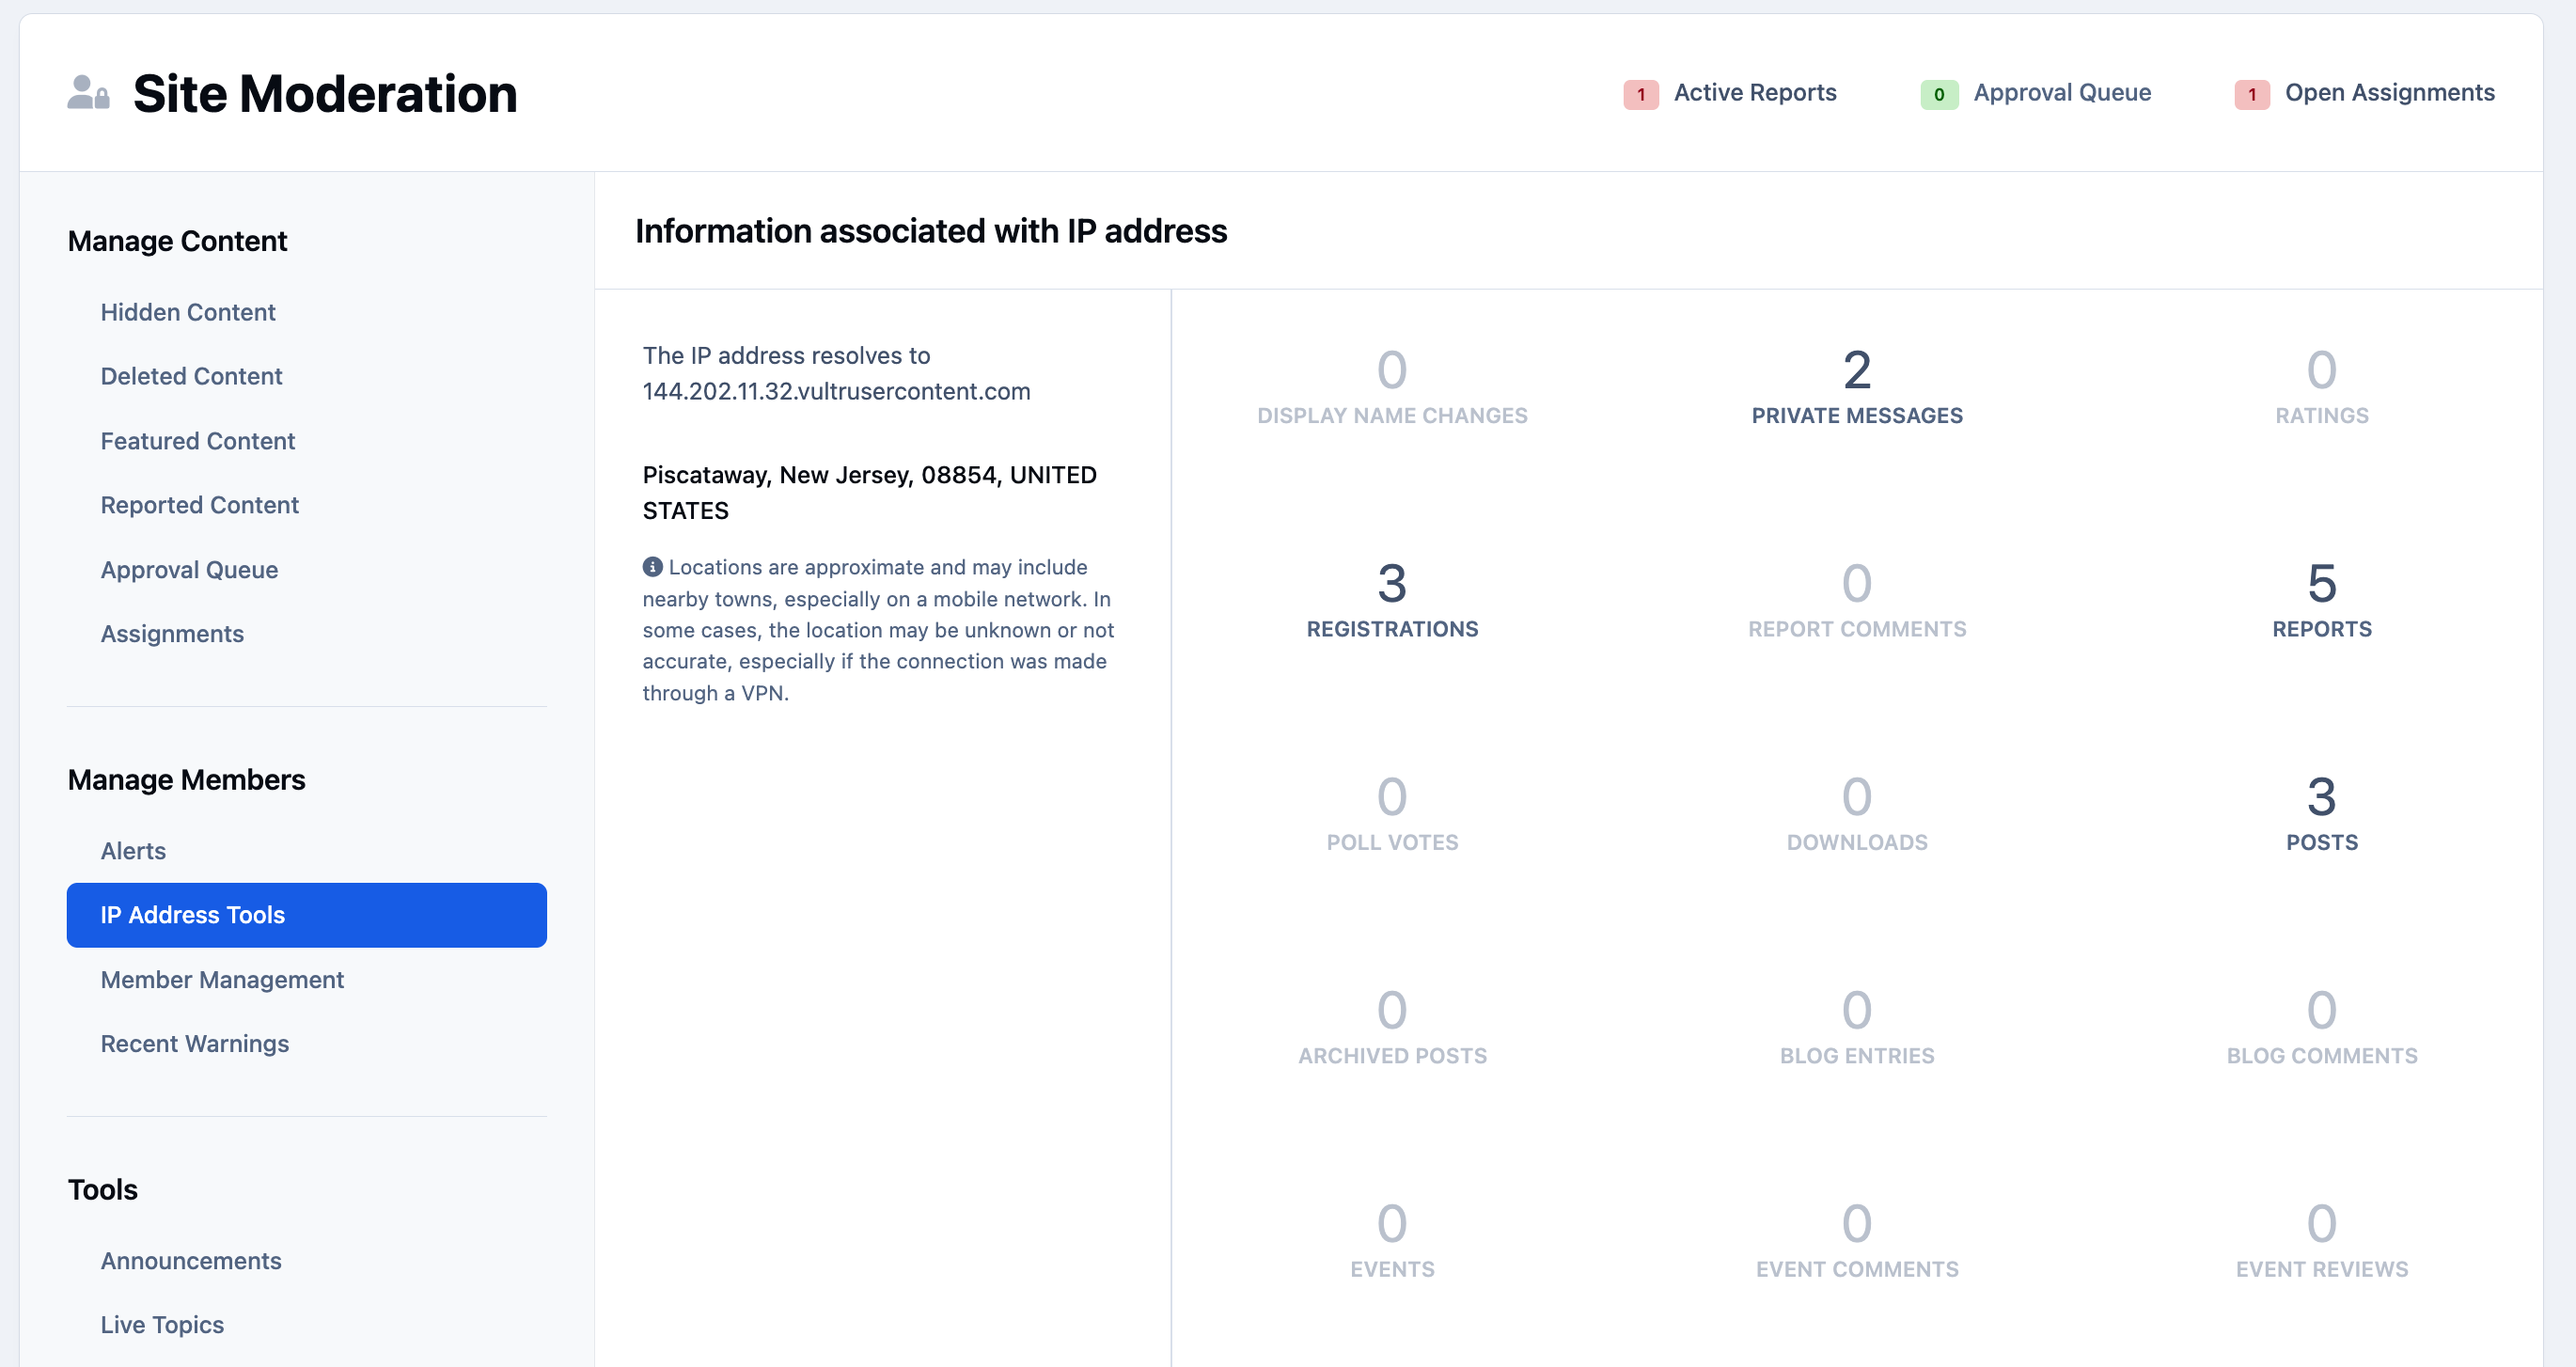Click the red Open Assignments count badge
This screenshot has height=1367, width=2576.
click(2251, 94)
